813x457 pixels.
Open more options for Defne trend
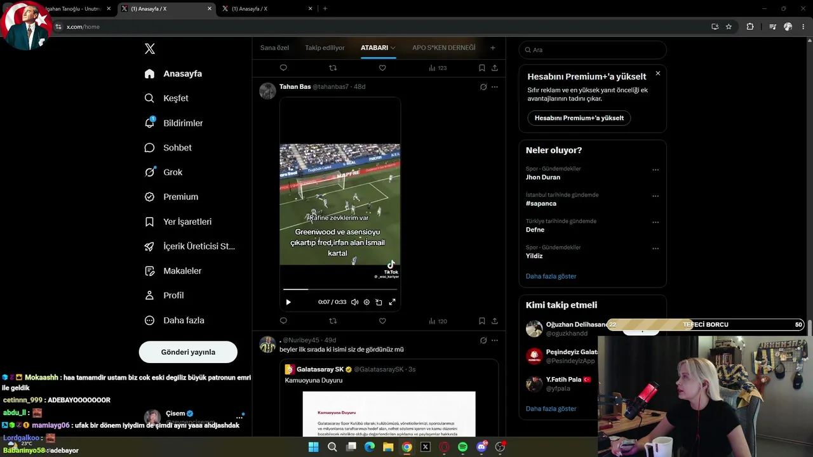(x=655, y=222)
